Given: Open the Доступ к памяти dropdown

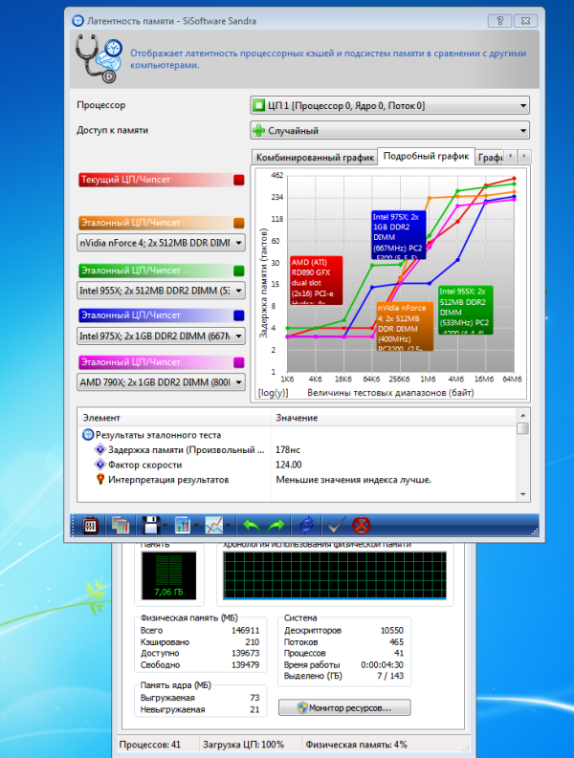Looking at the screenshot, I should (x=389, y=131).
